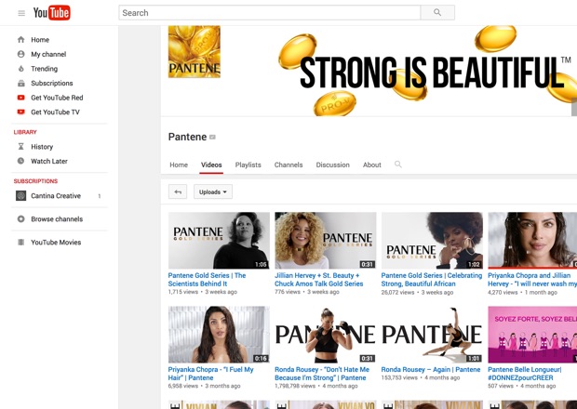Click title 'Pantene Belle Longueur| #DONNEZpourCREER'

pos(525,374)
